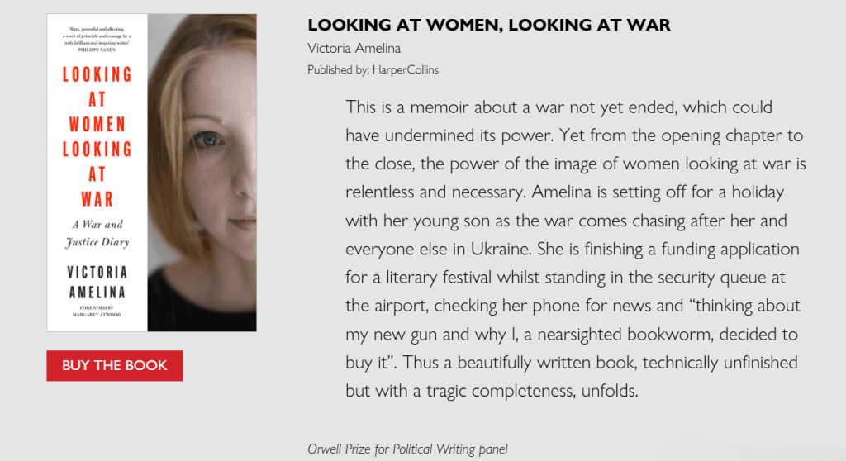Select the Orwell Prize for Political Writing panel caption

pyautogui.click(x=407, y=449)
